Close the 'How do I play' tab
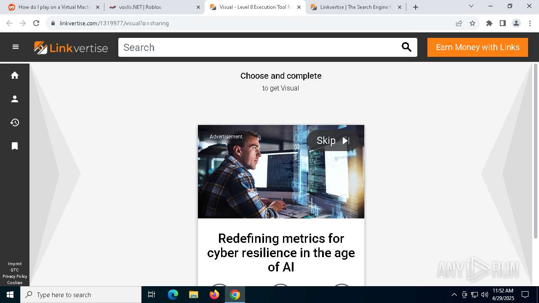The image size is (539, 303). point(98,7)
